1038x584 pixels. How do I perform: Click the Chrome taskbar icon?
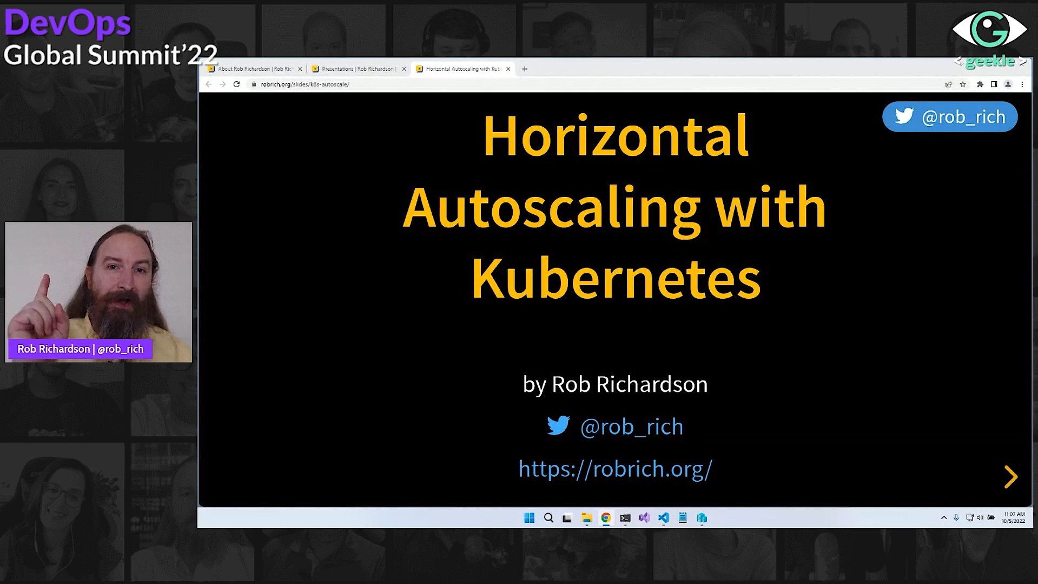click(606, 518)
